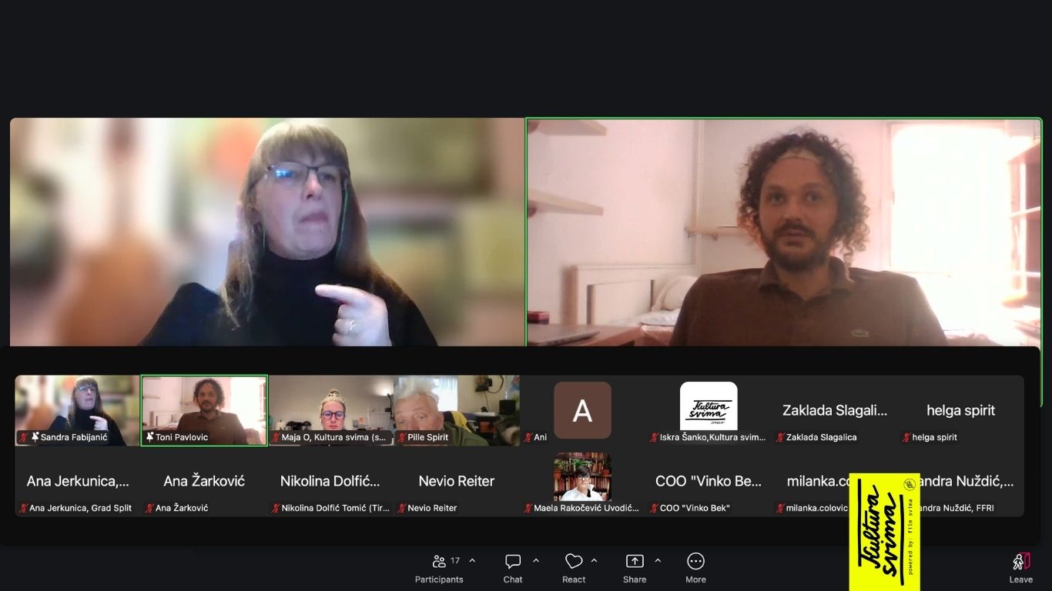
Task: Expand the arrow next to Chat
Action: point(536,561)
